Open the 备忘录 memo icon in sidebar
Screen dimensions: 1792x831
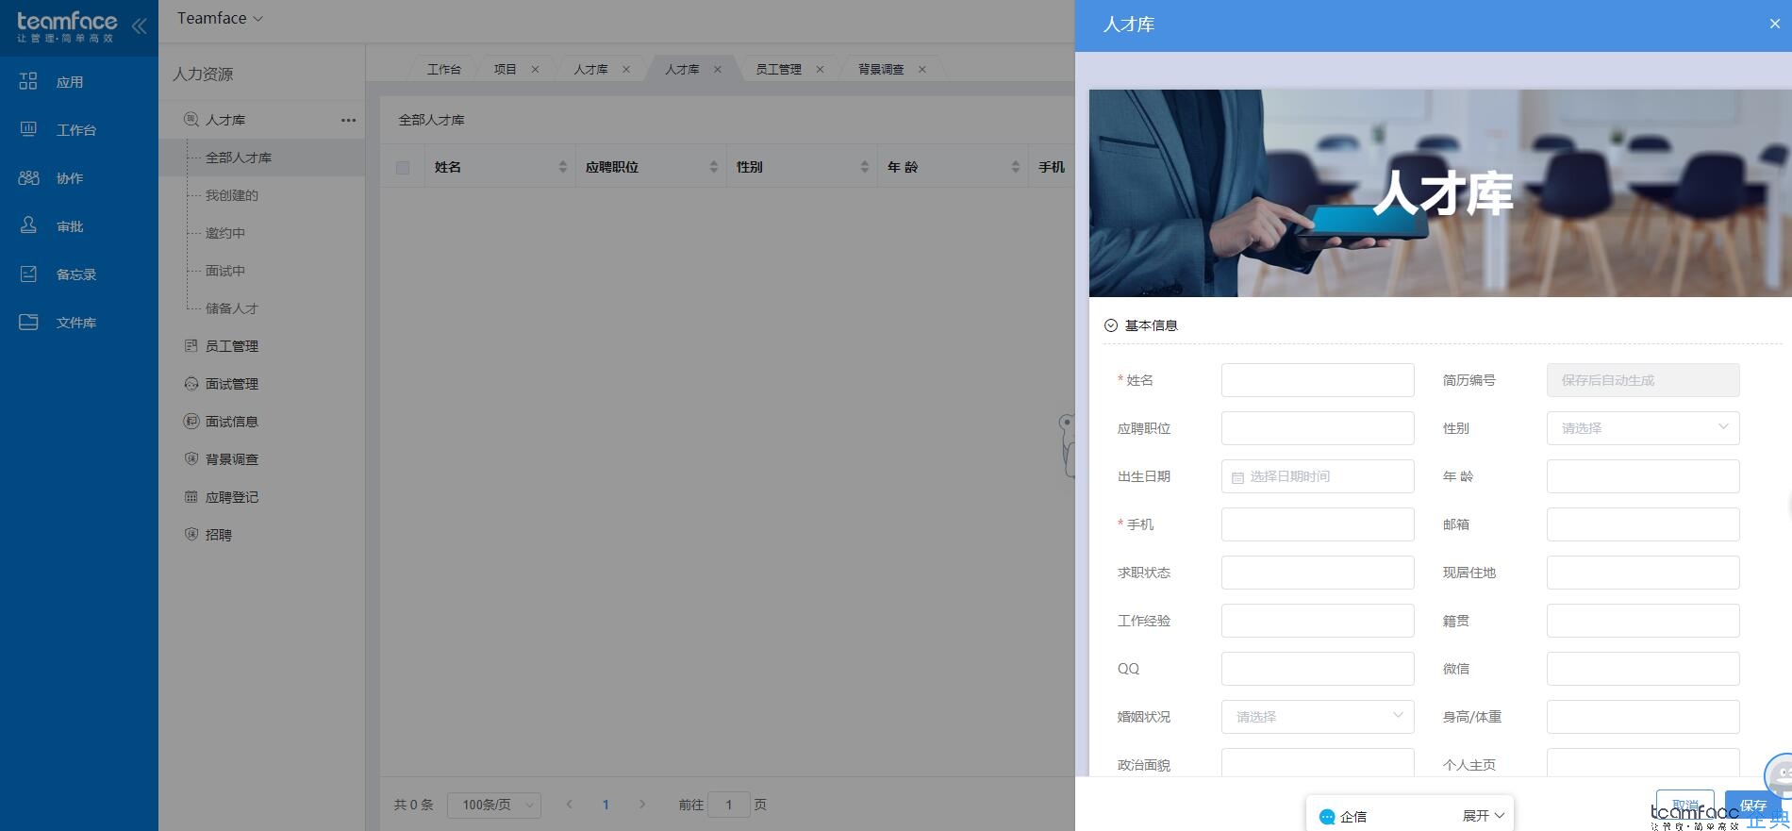pyautogui.click(x=28, y=274)
